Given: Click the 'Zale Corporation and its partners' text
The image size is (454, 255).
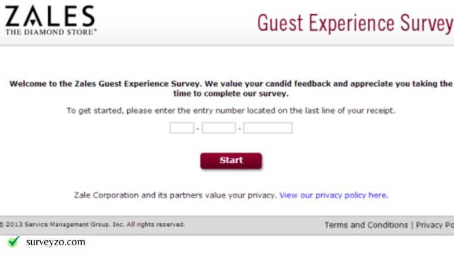Looking at the screenshot, I should click(175, 195).
